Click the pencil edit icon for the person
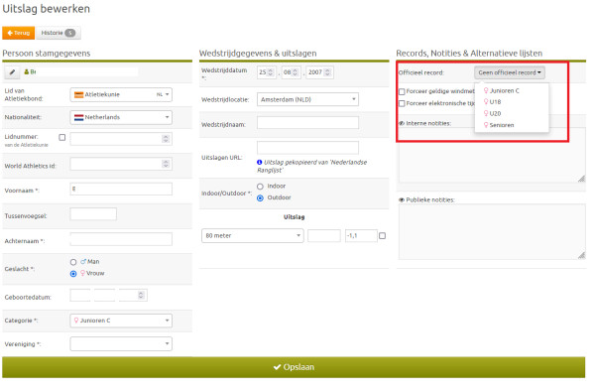 pyautogui.click(x=12, y=71)
